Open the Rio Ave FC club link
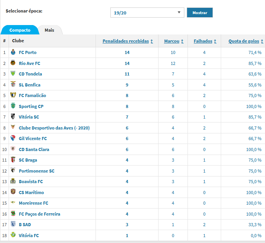The image size is (265, 243). tap(30, 63)
